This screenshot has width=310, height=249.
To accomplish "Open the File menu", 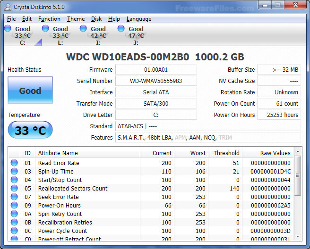I will (x=11, y=19).
